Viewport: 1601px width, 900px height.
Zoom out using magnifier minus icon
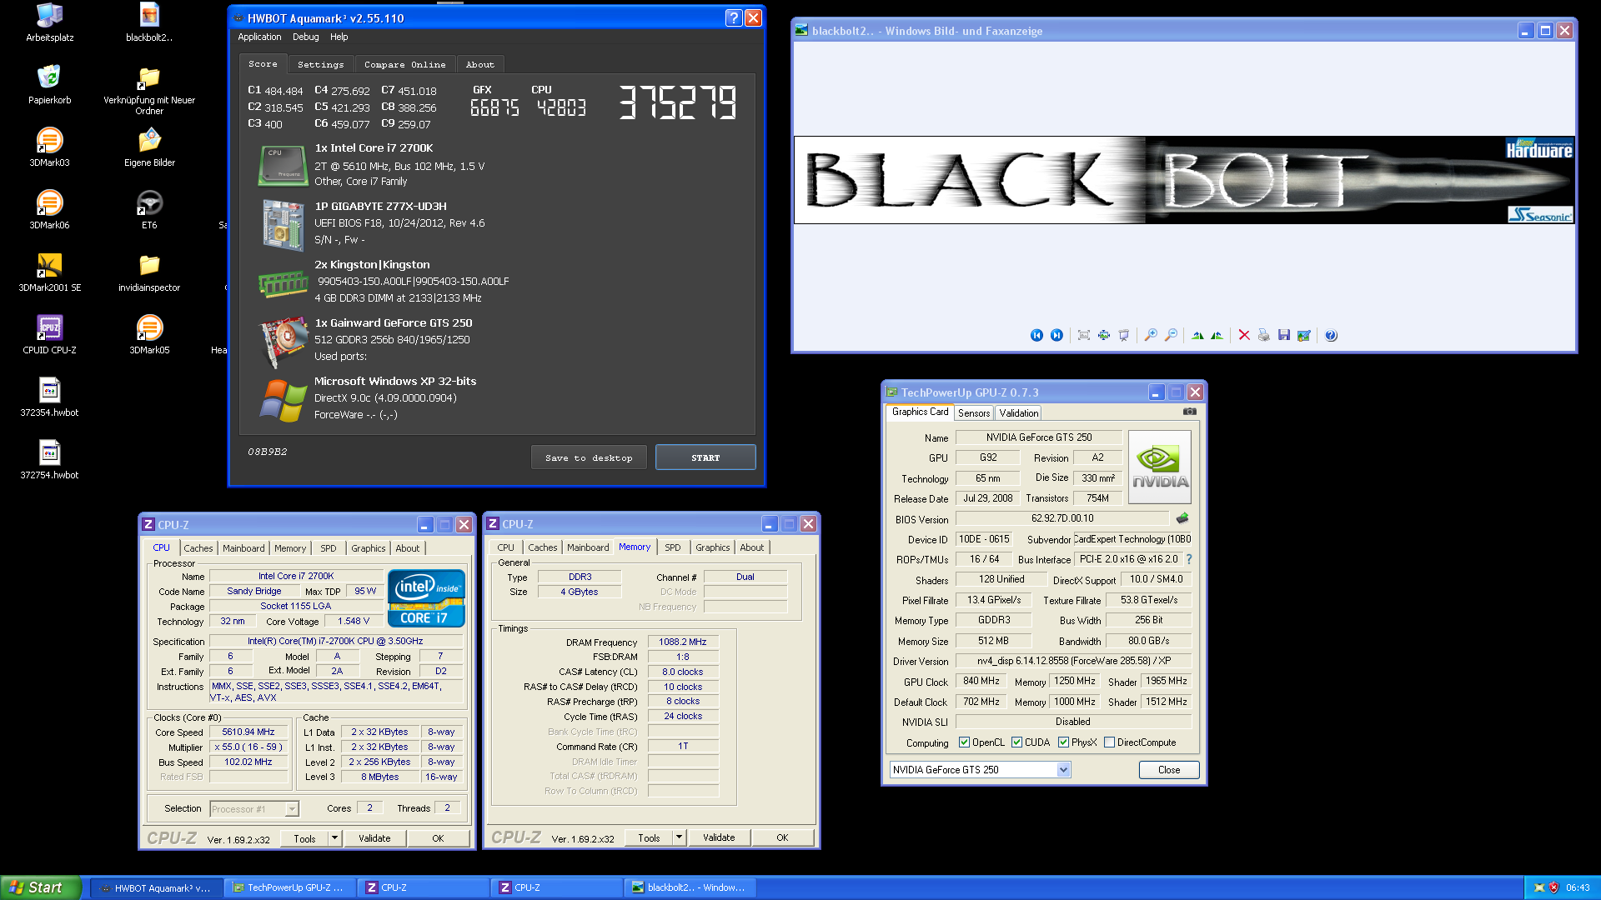coord(1171,335)
